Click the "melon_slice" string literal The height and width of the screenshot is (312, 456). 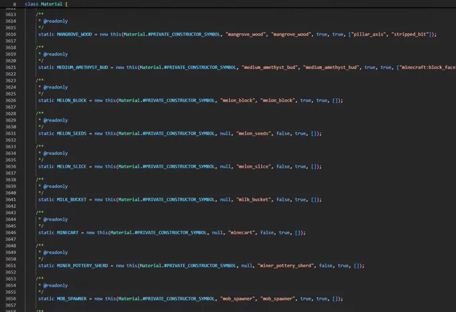pos(254,166)
